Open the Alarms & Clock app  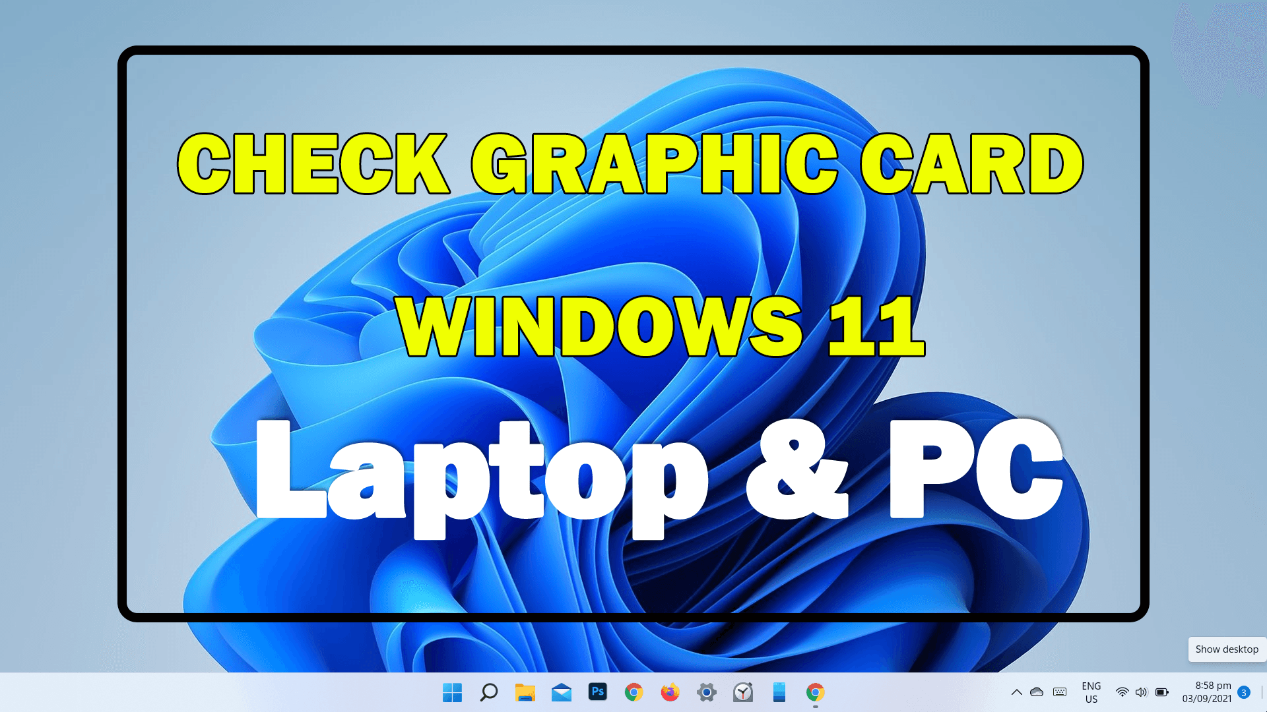[x=742, y=692]
